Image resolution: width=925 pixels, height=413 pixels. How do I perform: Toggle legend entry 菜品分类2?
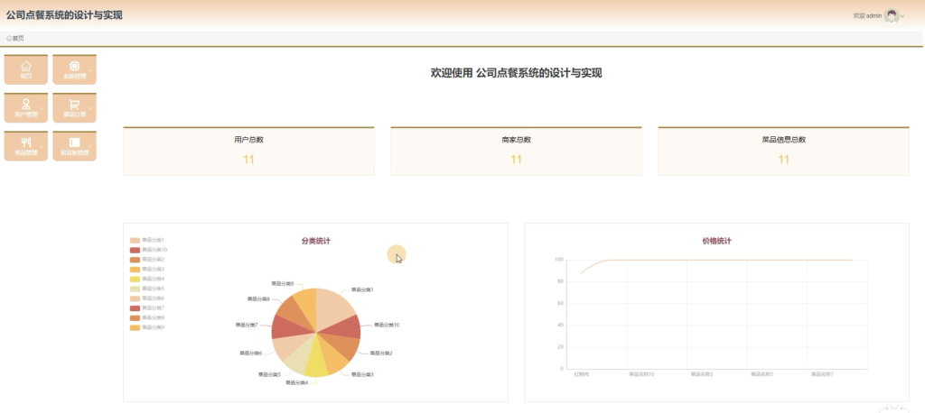(147, 259)
